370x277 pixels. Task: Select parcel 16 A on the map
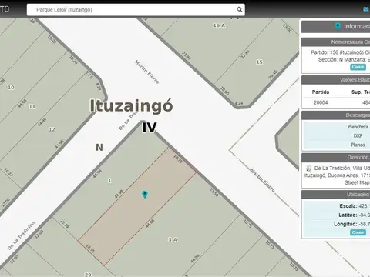[x=219, y=25]
